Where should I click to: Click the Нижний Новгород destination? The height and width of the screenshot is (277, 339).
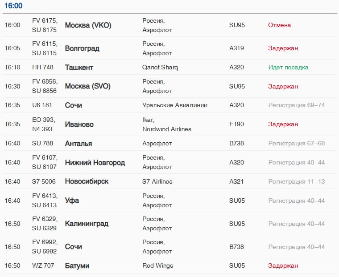[x=95, y=163]
